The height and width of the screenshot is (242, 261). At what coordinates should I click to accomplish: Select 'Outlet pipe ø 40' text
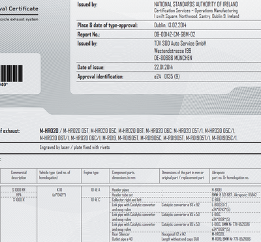coord(122,239)
